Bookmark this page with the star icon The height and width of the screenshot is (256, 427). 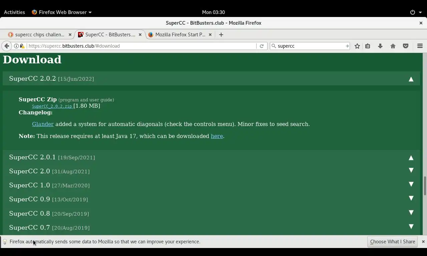[x=357, y=46]
